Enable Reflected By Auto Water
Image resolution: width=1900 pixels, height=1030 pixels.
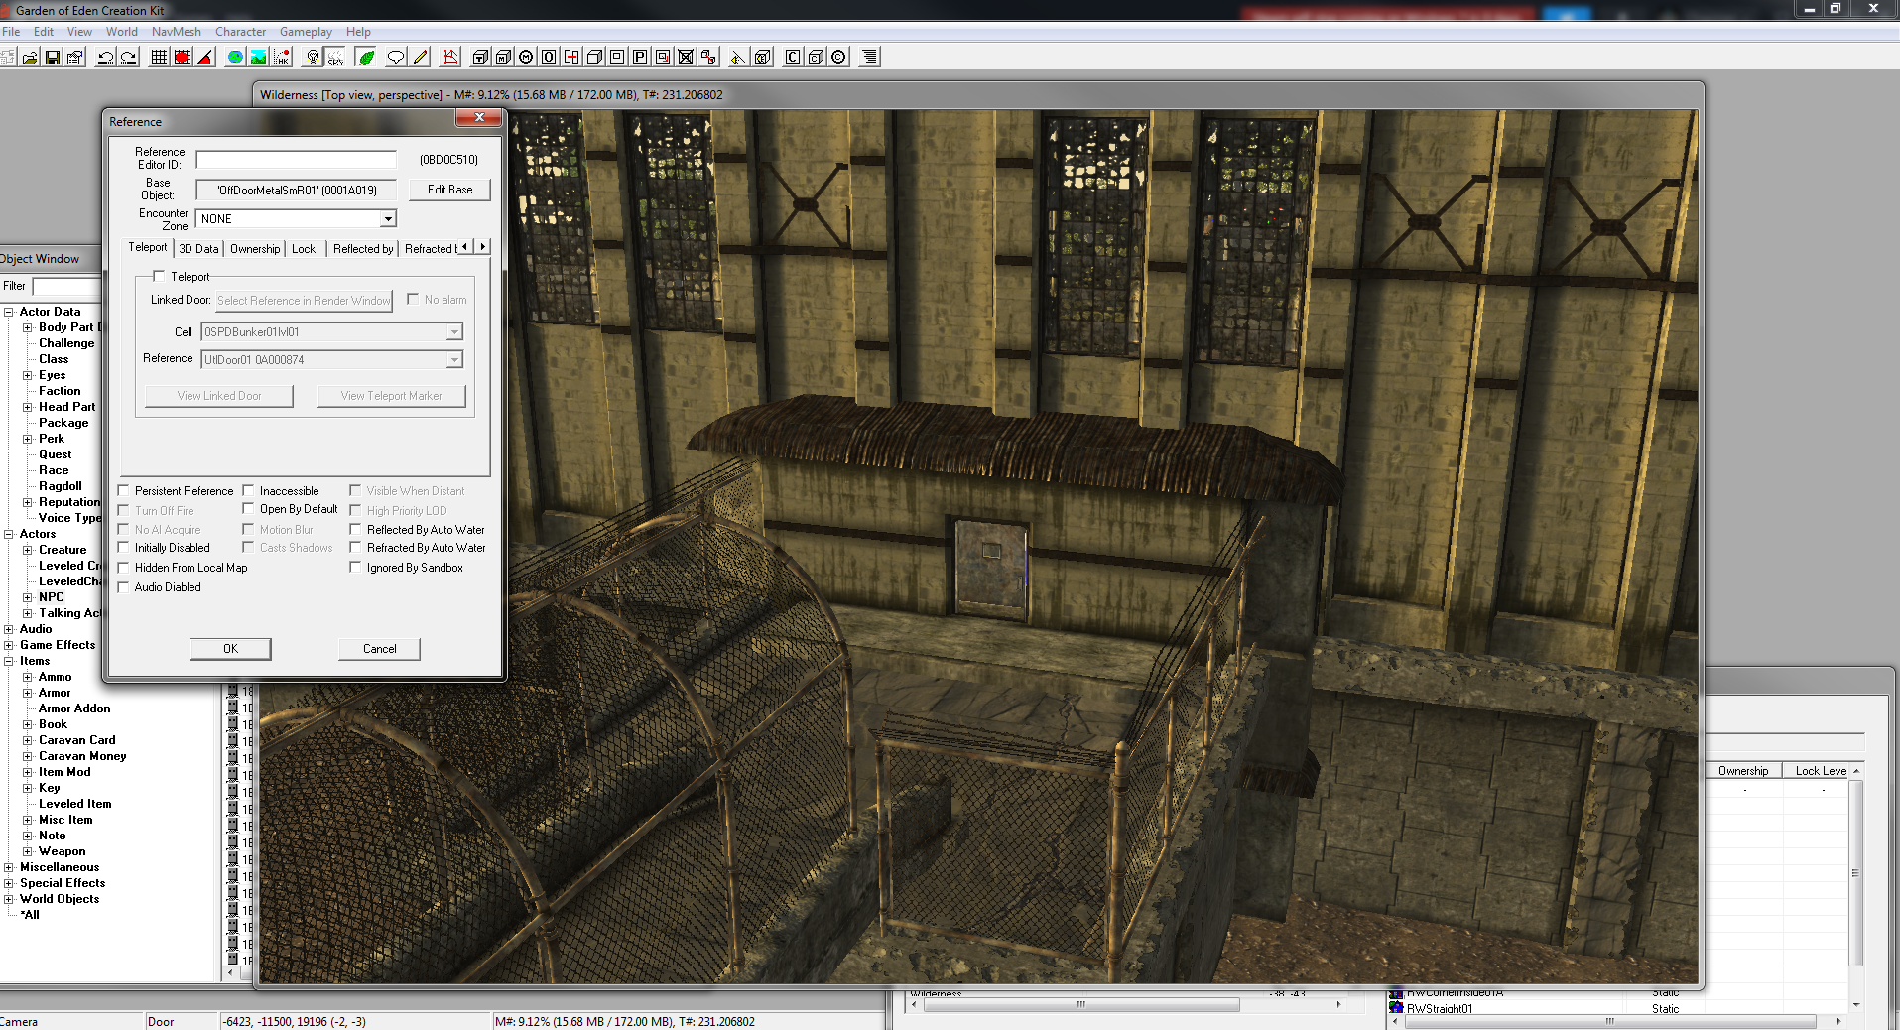pos(355,530)
